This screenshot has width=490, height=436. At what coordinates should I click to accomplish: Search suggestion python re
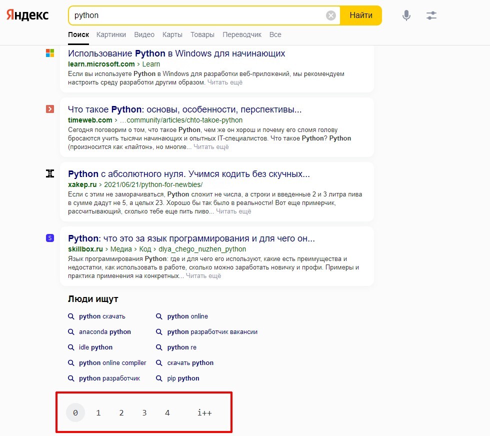(182, 347)
